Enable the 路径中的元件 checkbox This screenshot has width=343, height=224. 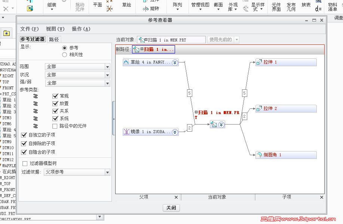pos(55,126)
